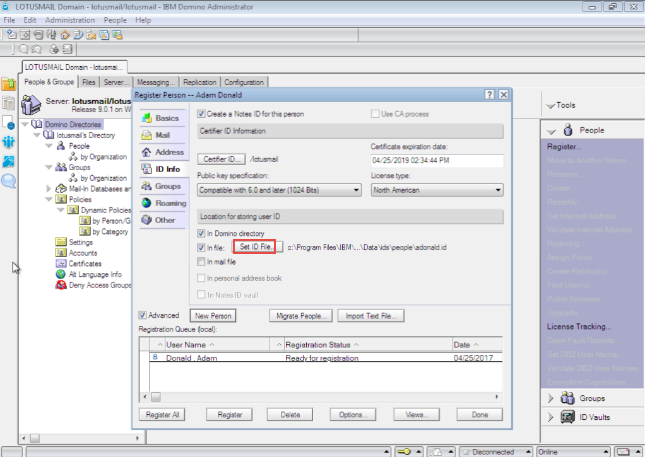Open Alt Language Info tree item
645x457 pixels.
(x=95, y=274)
